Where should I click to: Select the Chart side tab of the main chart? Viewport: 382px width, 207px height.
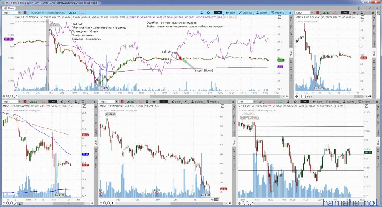click(291, 53)
